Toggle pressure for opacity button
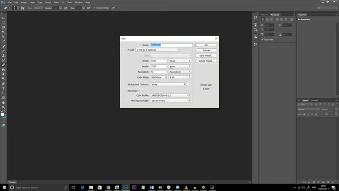This screenshot has height=191, width=339. tap(66, 8)
